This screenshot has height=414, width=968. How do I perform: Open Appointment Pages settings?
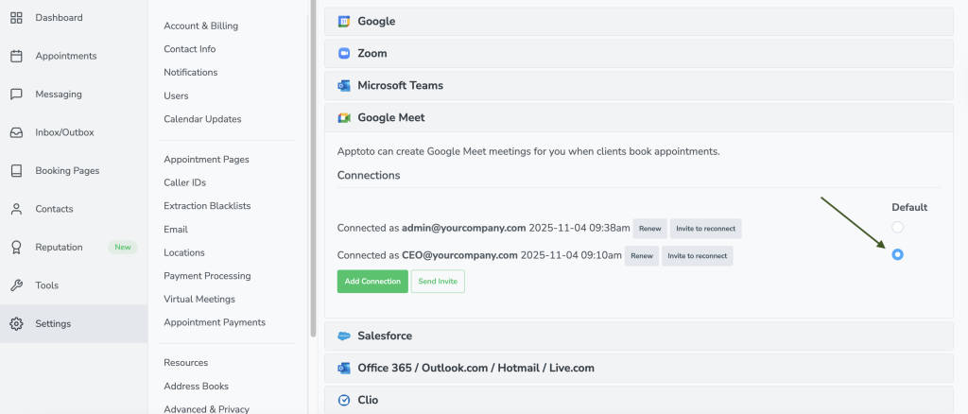click(x=206, y=159)
